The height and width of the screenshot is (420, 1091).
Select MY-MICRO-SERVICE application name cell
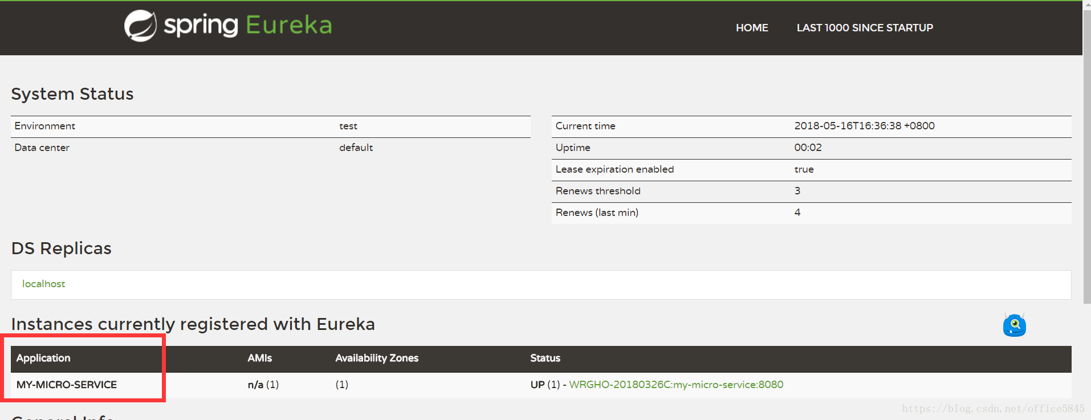pyautogui.click(x=67, y=385)
